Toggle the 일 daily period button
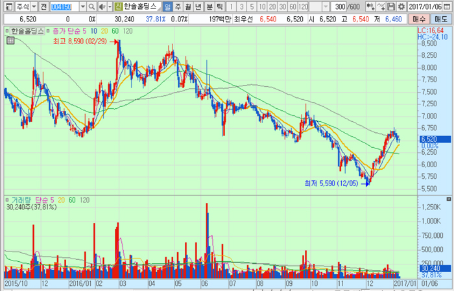This screenshot has height=291, width=454. pyautogui.click(x=167, y=6)
